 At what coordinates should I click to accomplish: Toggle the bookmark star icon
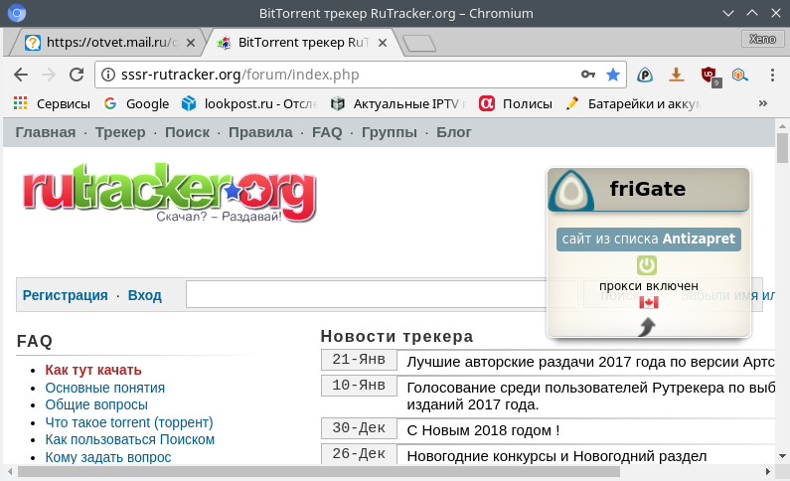613,75
